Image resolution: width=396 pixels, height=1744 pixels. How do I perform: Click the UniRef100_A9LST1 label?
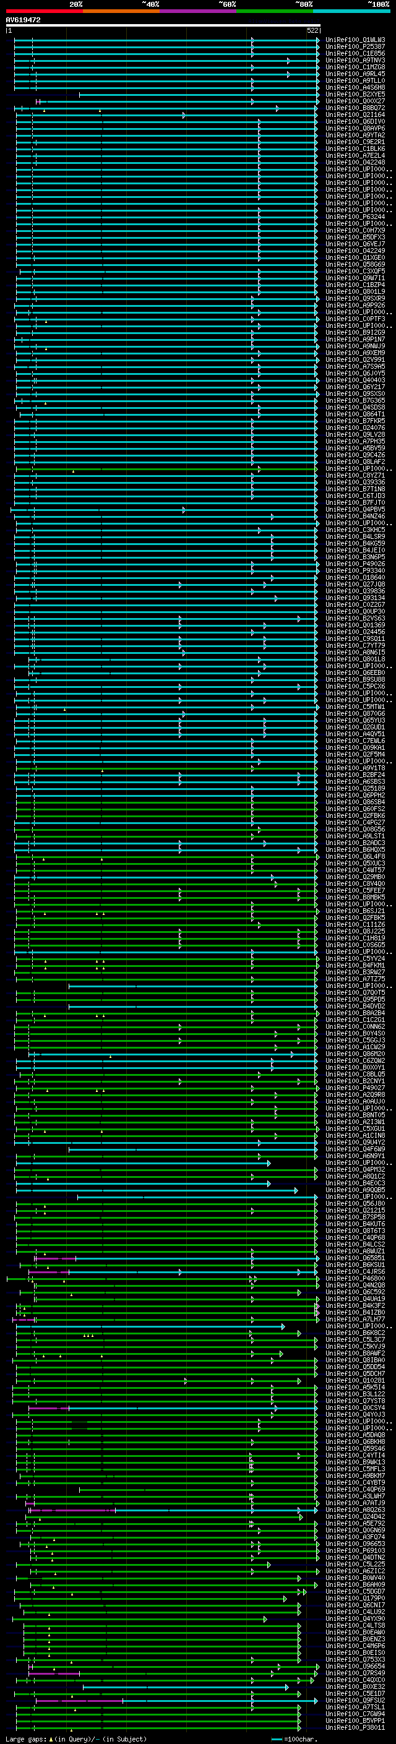[355, 837]
